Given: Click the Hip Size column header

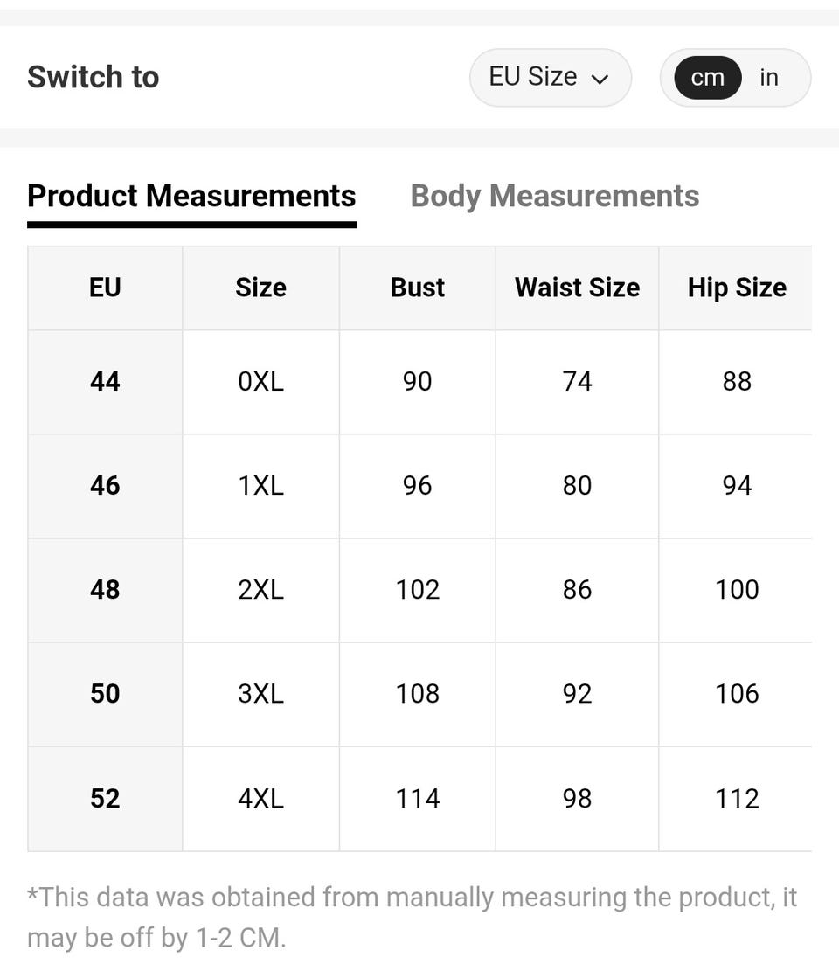Looking at the screenshot, I should point(736,288).
